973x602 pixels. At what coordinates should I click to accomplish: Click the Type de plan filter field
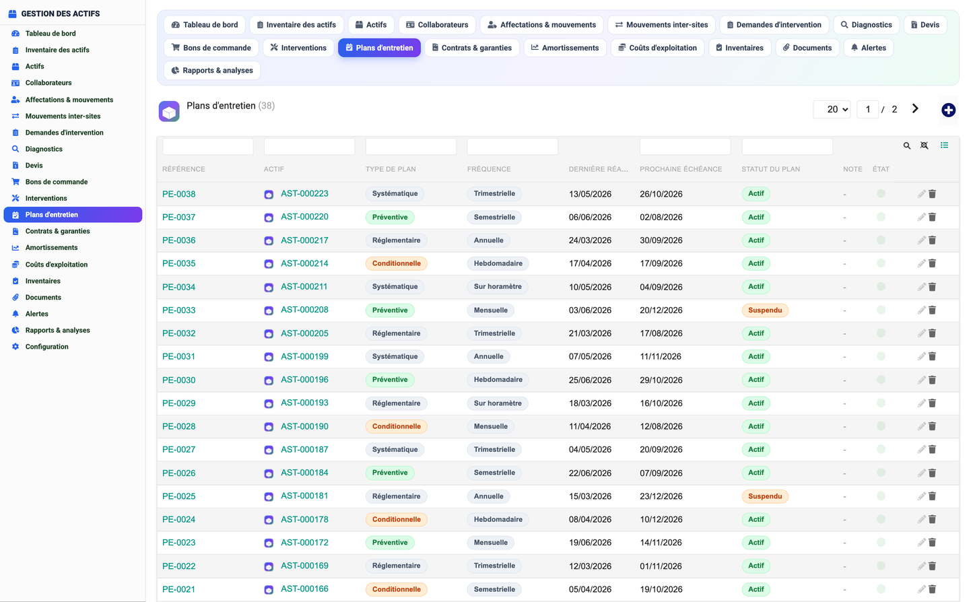pos(411,146)
